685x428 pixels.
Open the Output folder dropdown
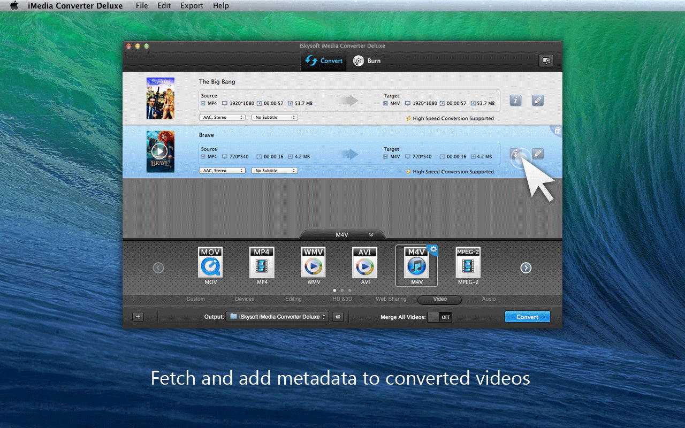pos(277,317)
